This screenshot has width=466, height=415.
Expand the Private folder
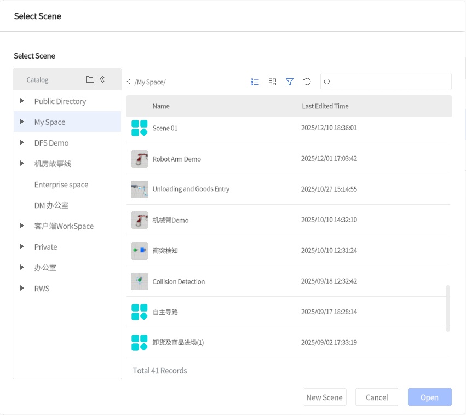pos(22,247)
